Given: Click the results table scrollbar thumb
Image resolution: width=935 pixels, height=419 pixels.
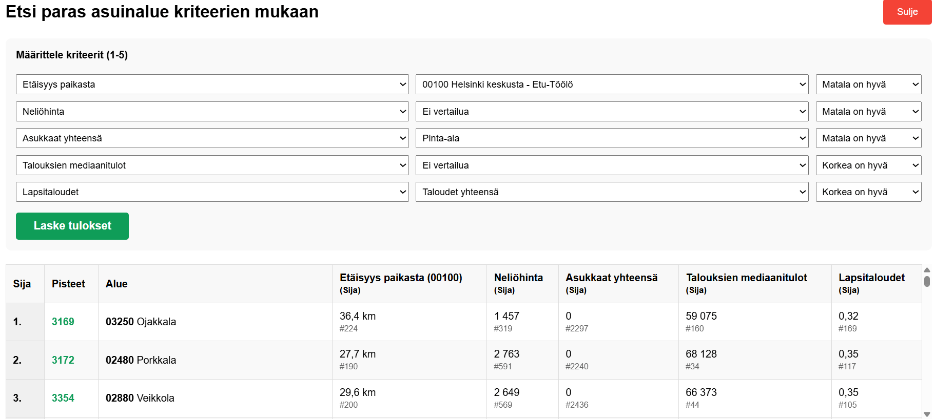Looking at the screenshot, I should click(927, 281).
